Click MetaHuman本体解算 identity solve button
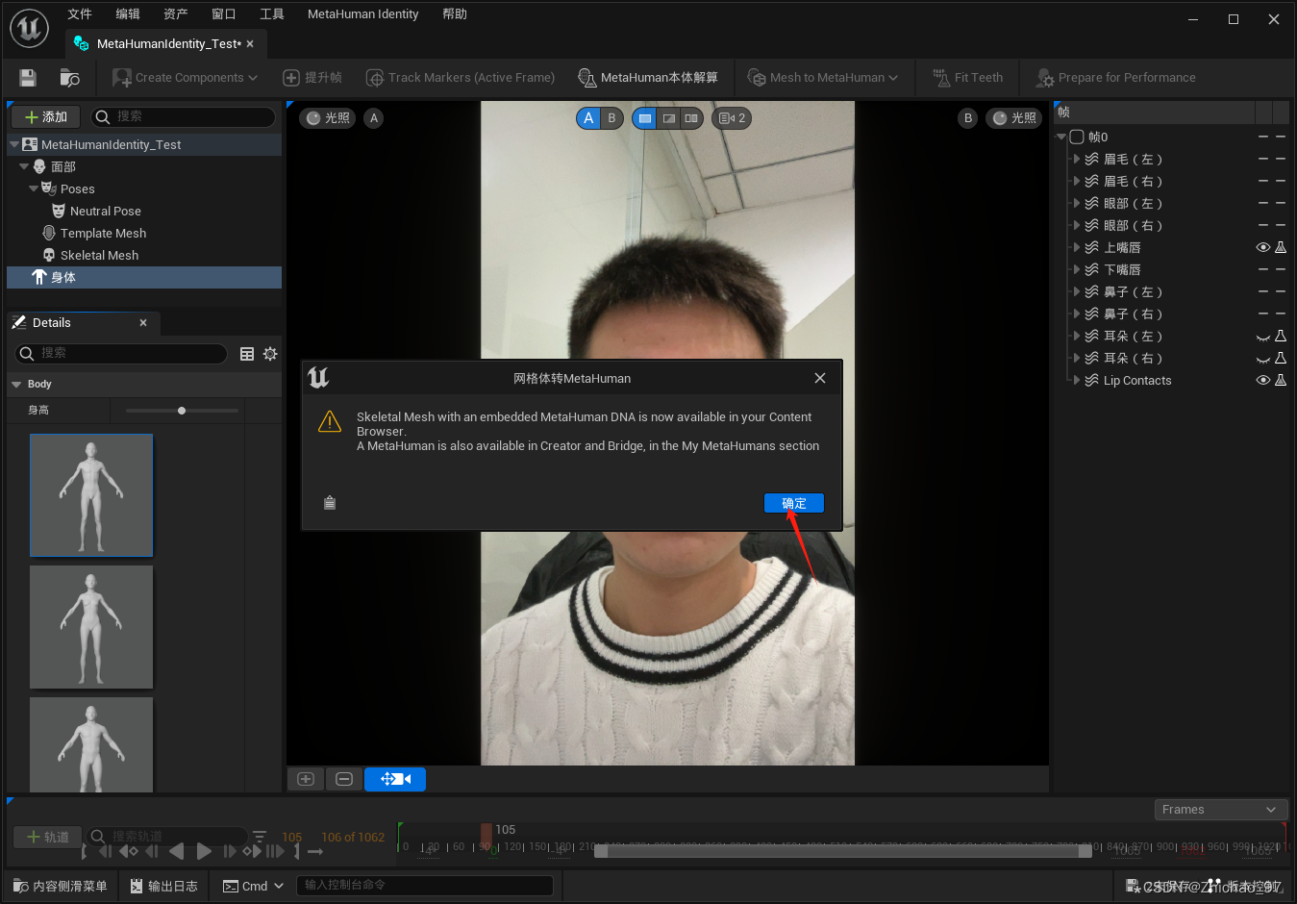 [x=648, y=78]
